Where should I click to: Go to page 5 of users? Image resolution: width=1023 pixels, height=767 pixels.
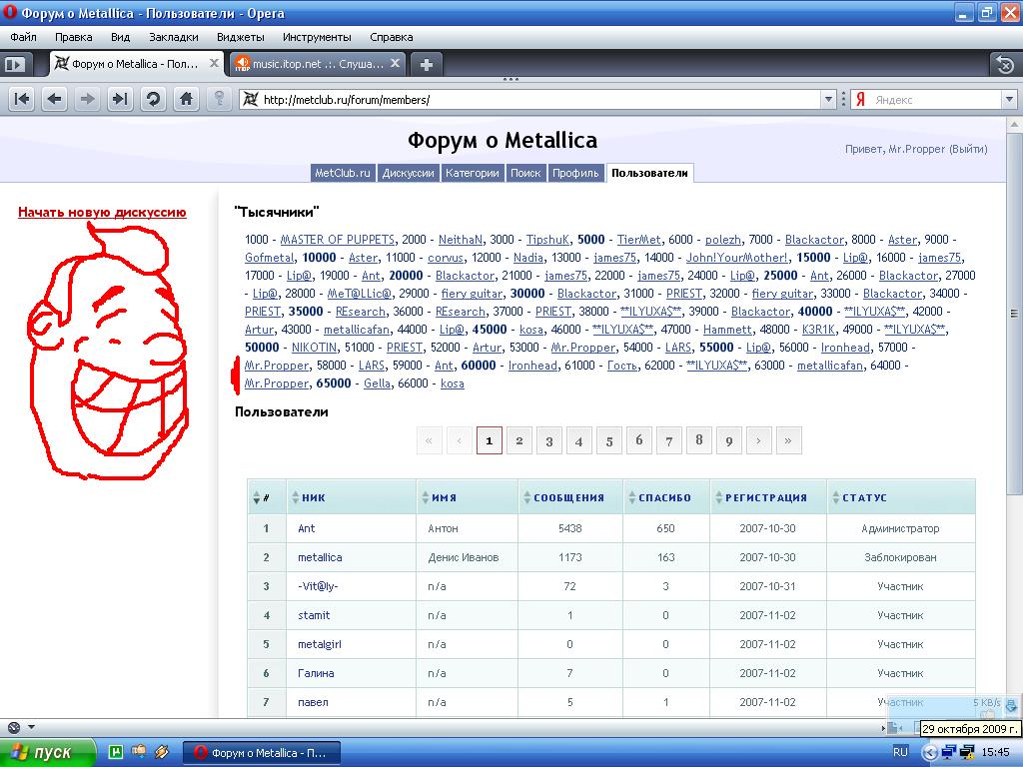click(x=609, y=440)
